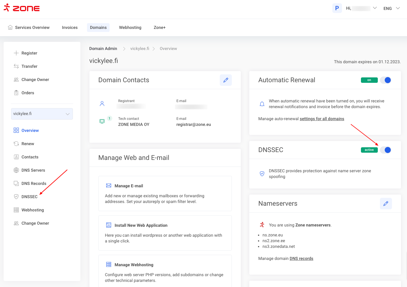Follow the 'DNS records' link
Viewport: 407px width, 287px height.
click(x=301, y=258)
